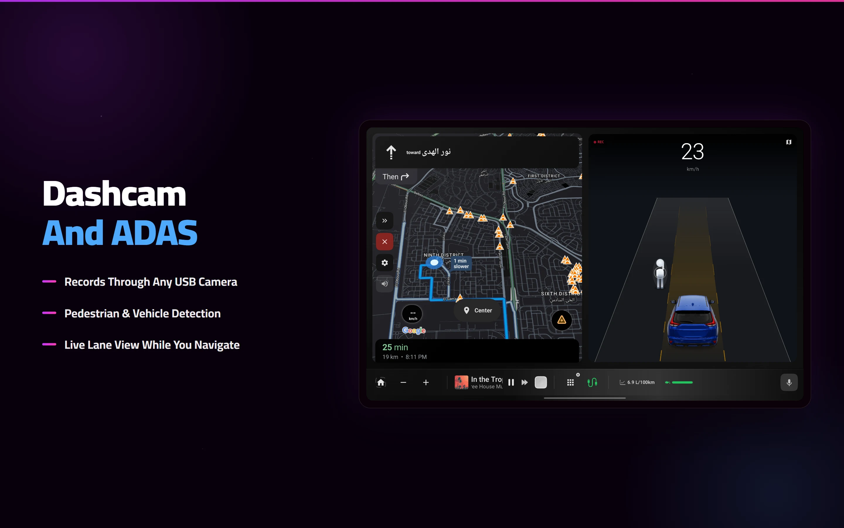Click the straight-ahead arrow in direction banner

pos(391,152)
